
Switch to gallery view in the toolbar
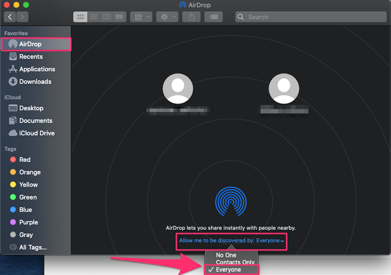(120, 17)
